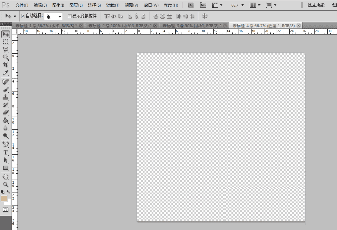Select the Dodge tool
Screen dimensions: 337x230
[6, 136]
